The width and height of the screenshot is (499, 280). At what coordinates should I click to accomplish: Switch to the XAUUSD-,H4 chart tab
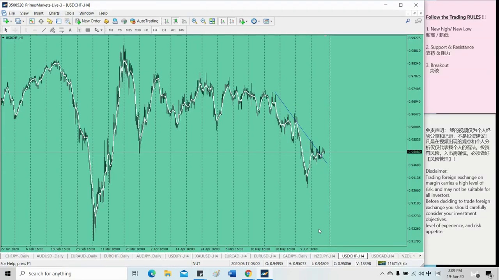pyautogui.click(x=206, y=256)
